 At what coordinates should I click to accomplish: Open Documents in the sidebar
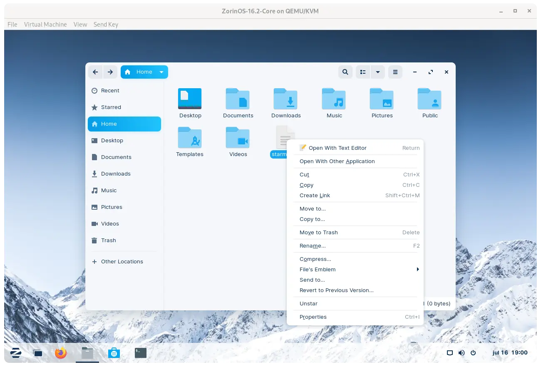pyautogui.click(x=124, y=157)
